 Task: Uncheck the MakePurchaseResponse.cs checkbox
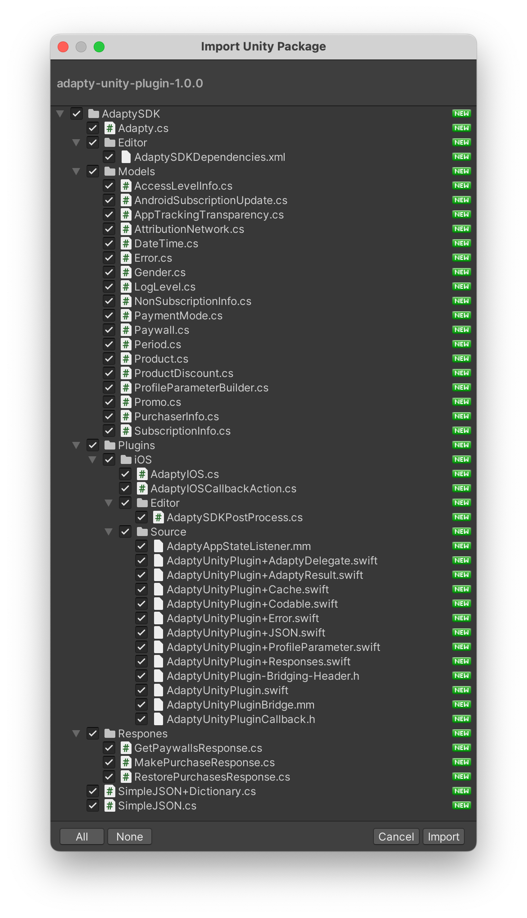pyautogui.click(x=109, y=762)
